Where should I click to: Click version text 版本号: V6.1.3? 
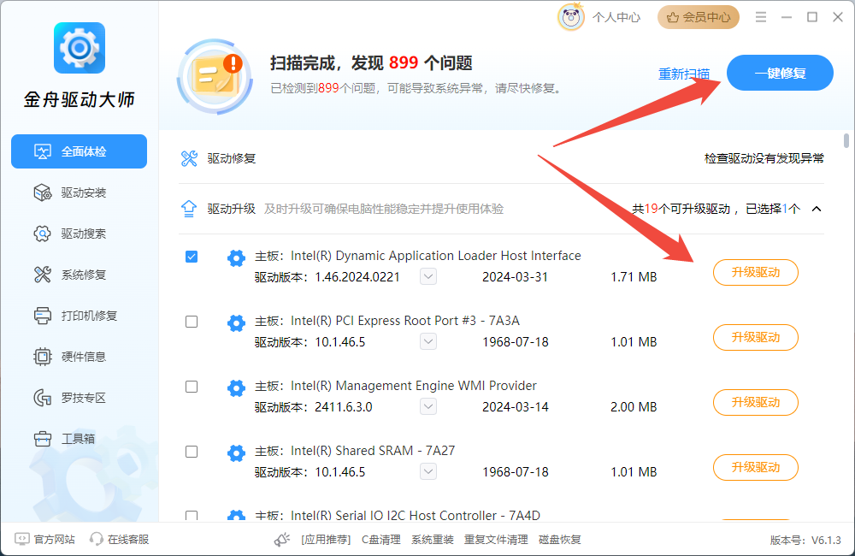(x=805, y=541)
